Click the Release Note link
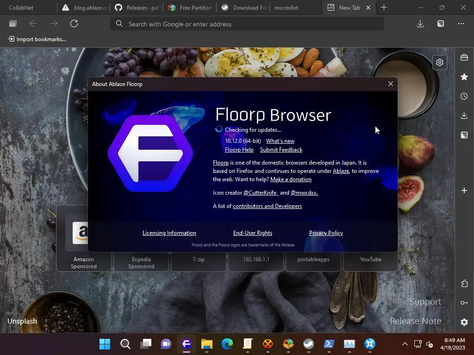 pos(415,321)
